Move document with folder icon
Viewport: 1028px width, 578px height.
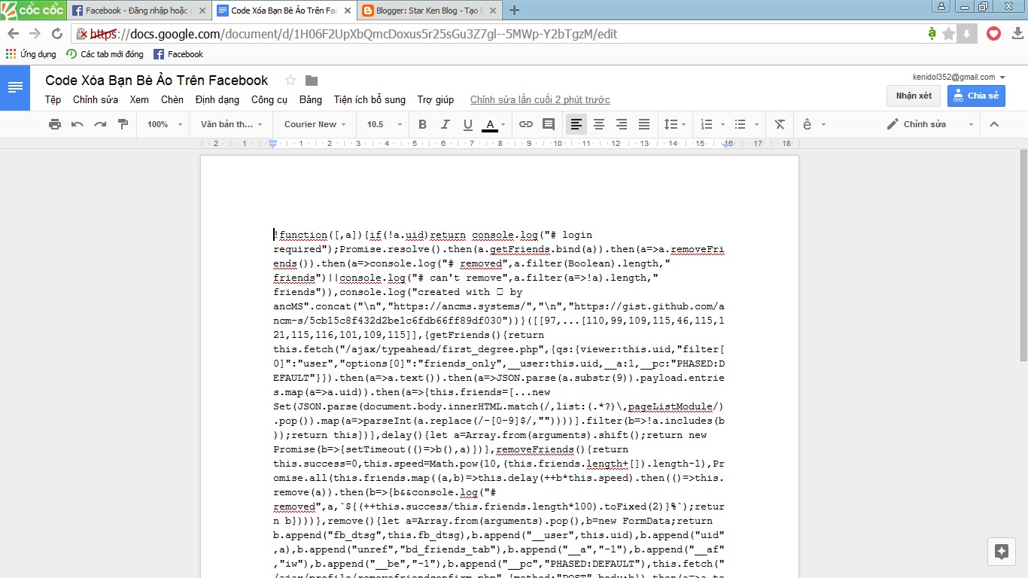[x=312, y=81]
